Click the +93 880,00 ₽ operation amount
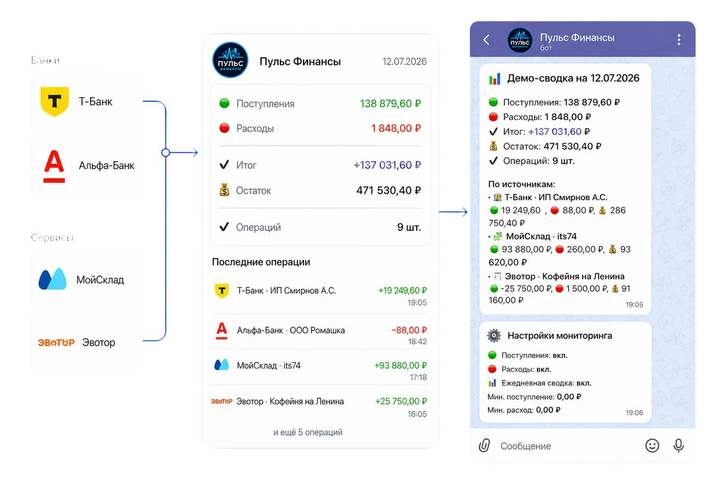The width and height of the screenshot is (724, 482). [x=401, y=365]
